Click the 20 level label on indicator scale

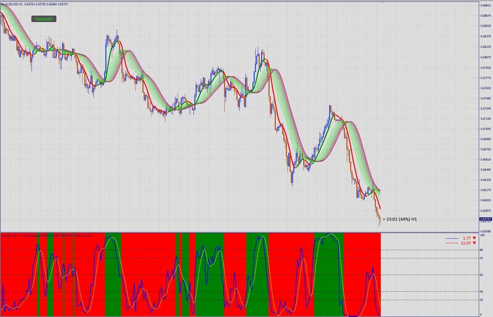[x=481, y=300]
